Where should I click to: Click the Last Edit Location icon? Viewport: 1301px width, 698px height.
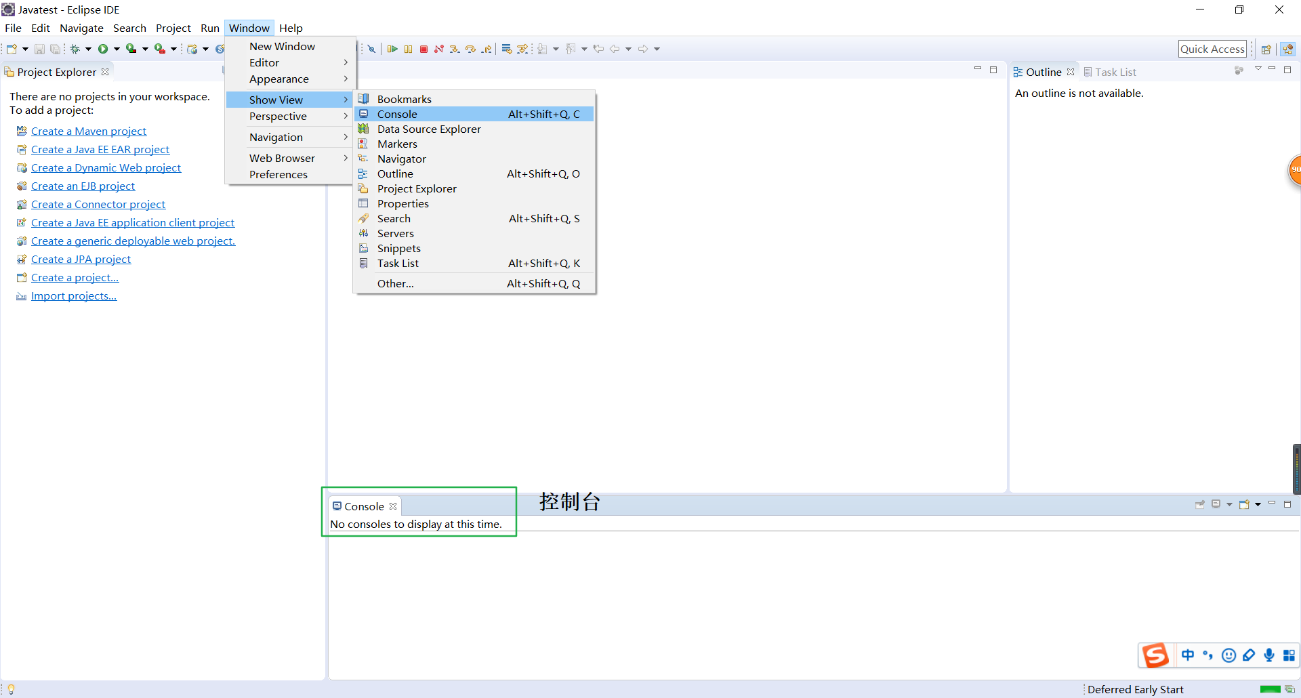point(598,49)
